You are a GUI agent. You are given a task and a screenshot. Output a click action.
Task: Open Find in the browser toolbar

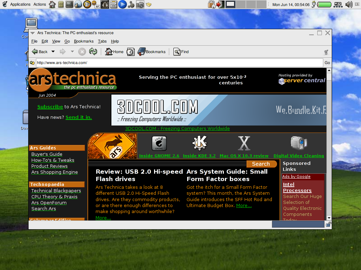tap(181, 52)
